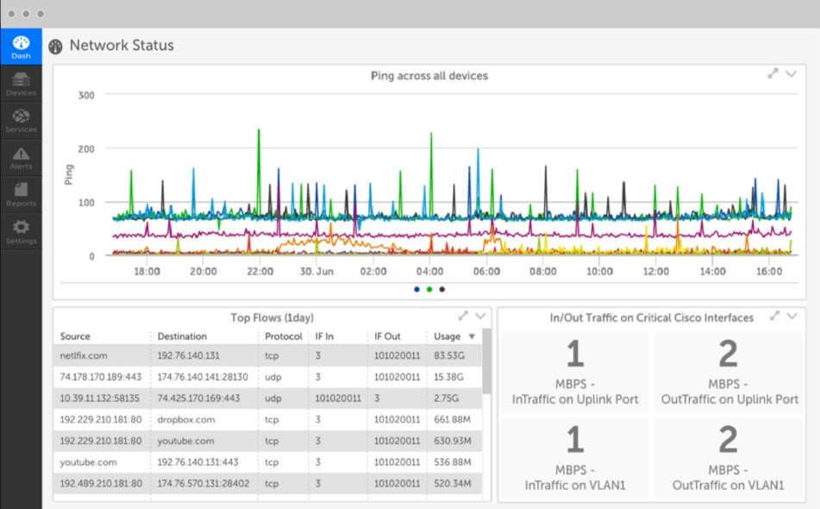Screen dimensions: 820x509
Task: Open Settings gear in sidebar
Action: (x=21, y=232)
